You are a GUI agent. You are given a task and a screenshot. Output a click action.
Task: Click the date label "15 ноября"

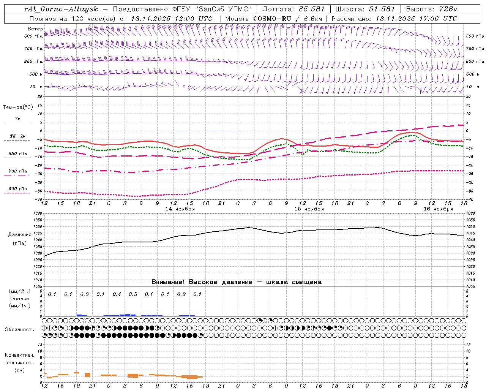tap(309, 209)
